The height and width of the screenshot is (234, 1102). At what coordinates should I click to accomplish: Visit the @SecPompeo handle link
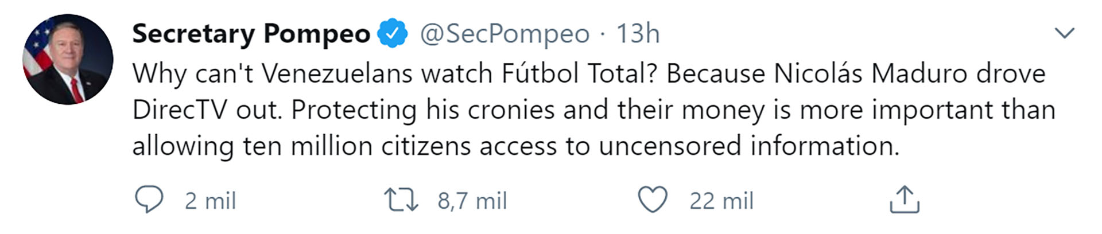point(505,34)
